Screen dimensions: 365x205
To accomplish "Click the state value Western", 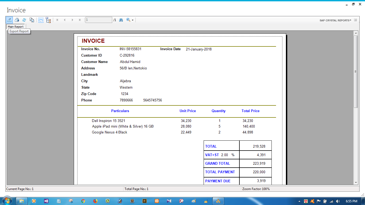I will coord(126,88).
